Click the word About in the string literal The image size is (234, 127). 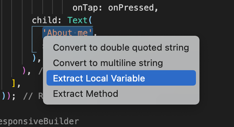[60, 33]
